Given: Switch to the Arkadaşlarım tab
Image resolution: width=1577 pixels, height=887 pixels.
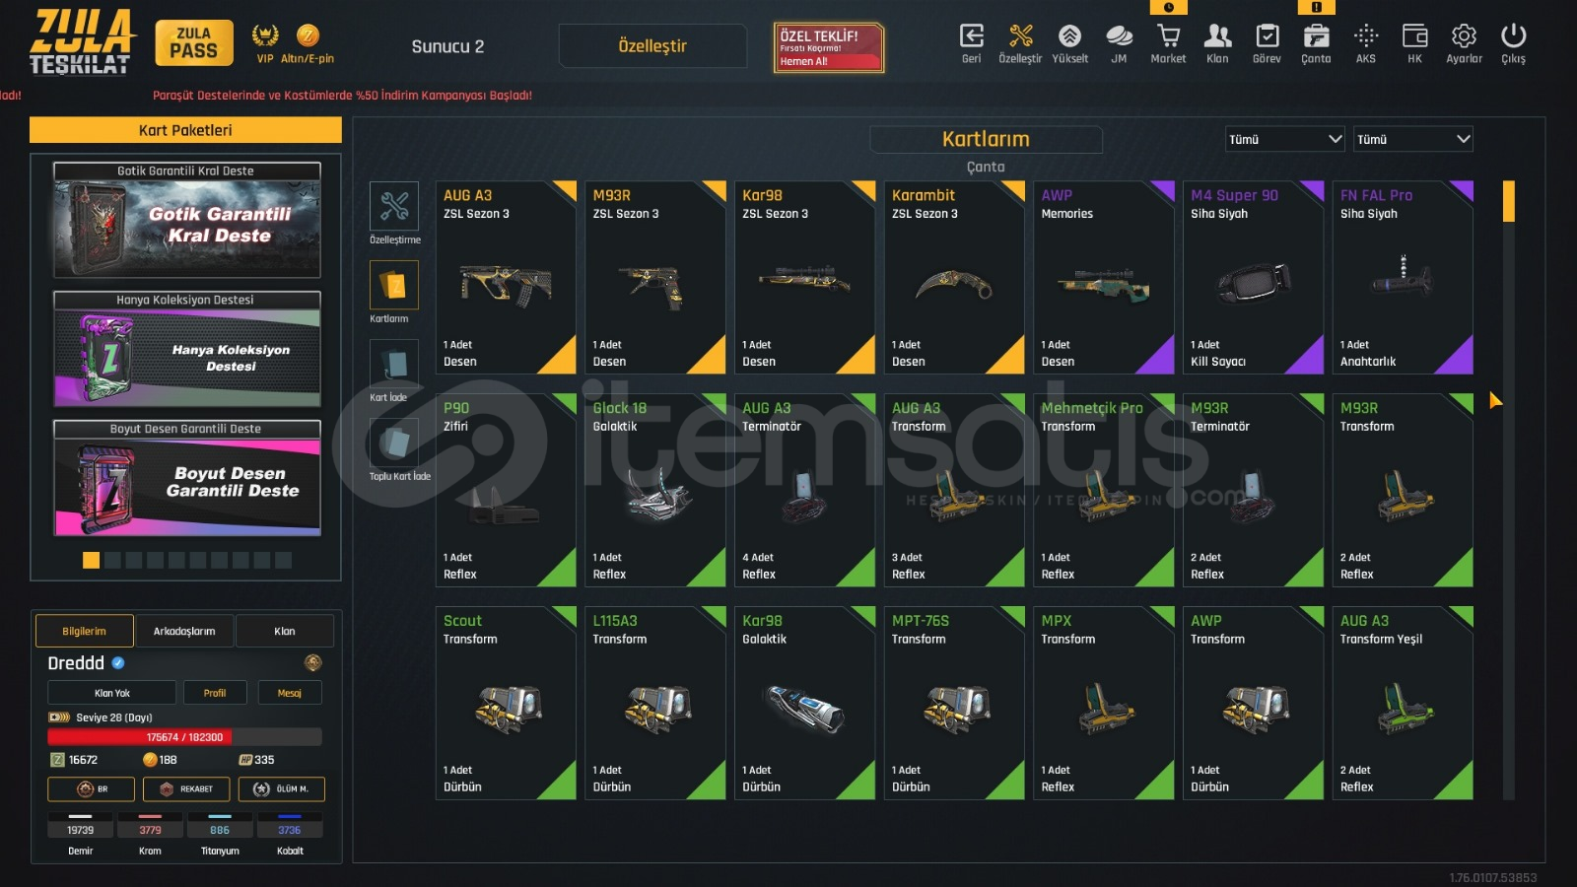Looking at the screenshot, I should coord(184,631).
